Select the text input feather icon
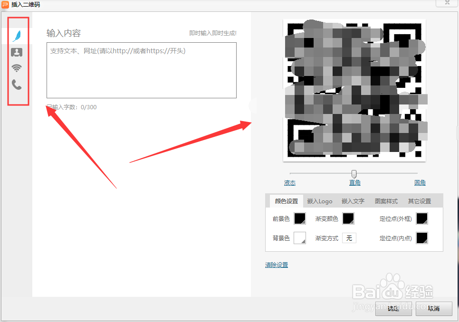 tap(17, 36)
